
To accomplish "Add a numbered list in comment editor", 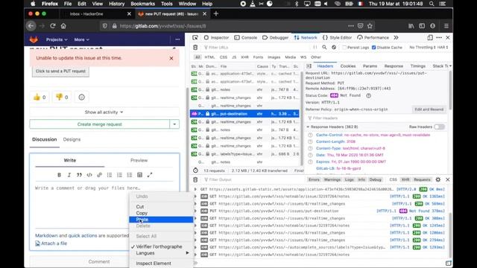I will tap(119, 175).
